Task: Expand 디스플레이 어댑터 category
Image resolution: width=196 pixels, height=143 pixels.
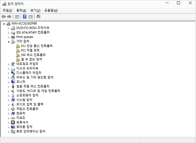Action: [9, 73]
